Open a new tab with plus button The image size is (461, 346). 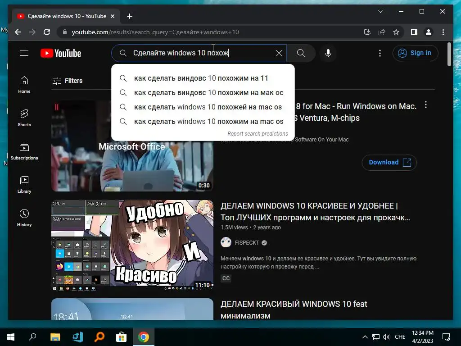pos(130,16)
